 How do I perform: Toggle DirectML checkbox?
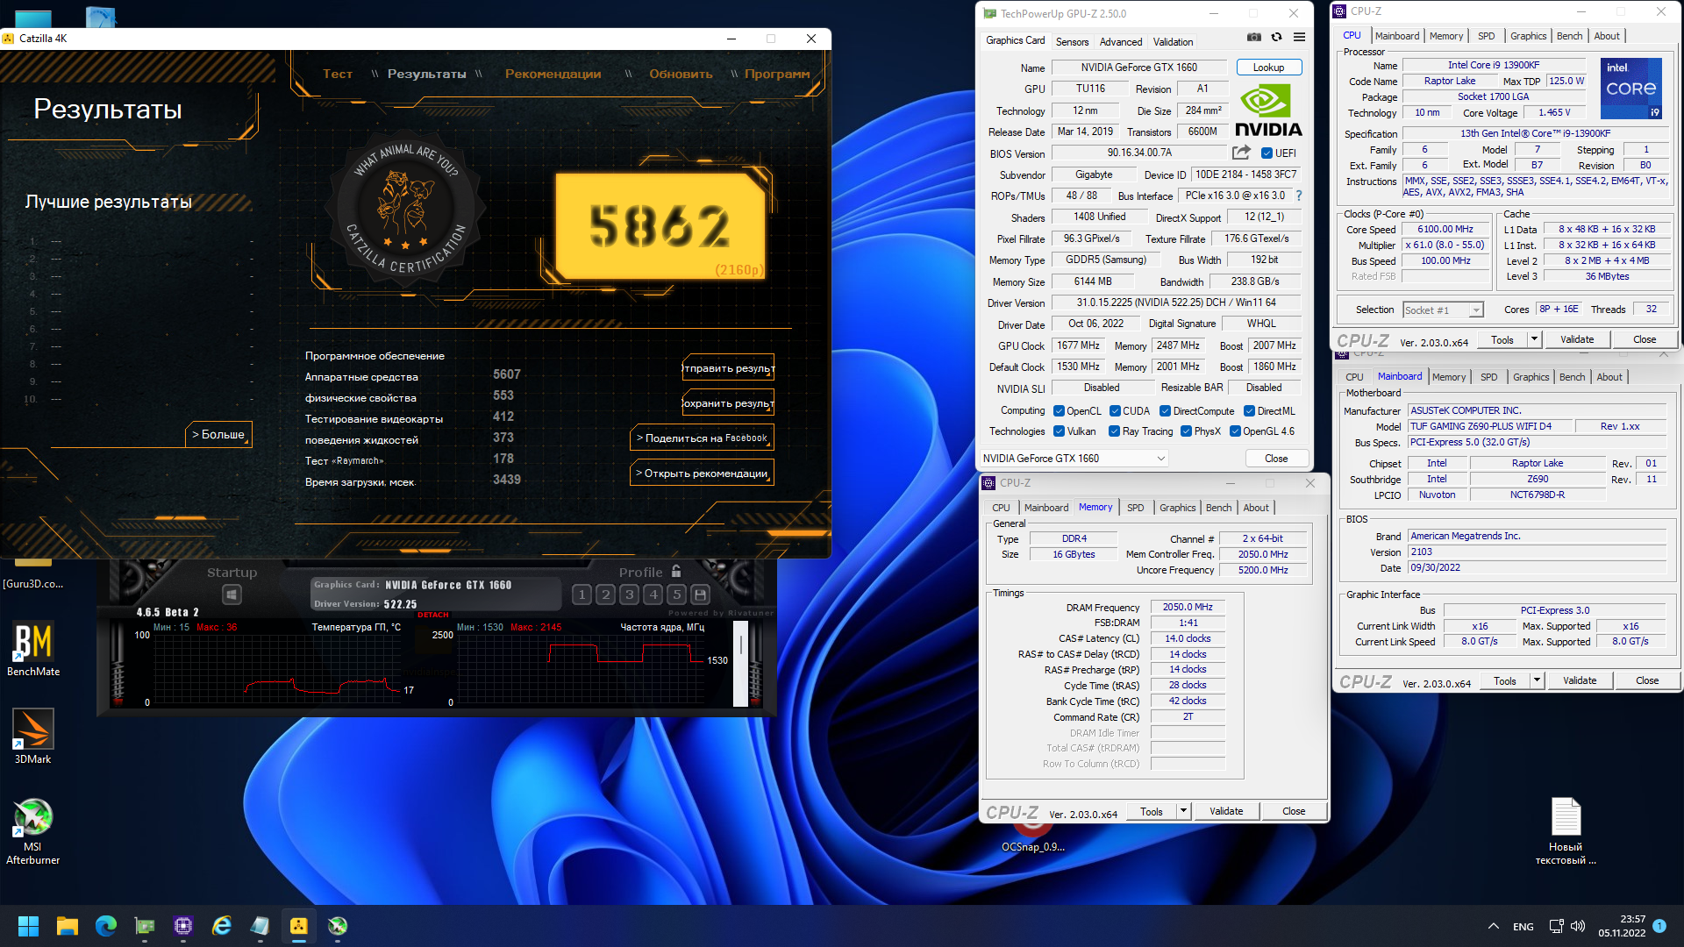[x=1250, y=411]
